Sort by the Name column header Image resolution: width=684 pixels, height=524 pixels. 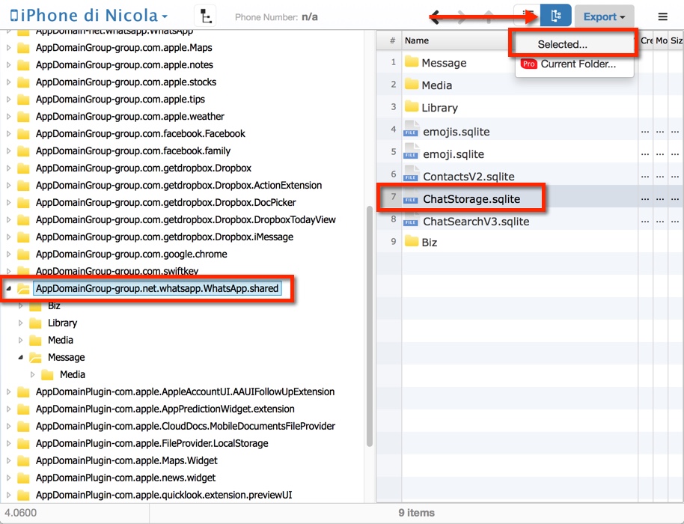coord(417,40)
